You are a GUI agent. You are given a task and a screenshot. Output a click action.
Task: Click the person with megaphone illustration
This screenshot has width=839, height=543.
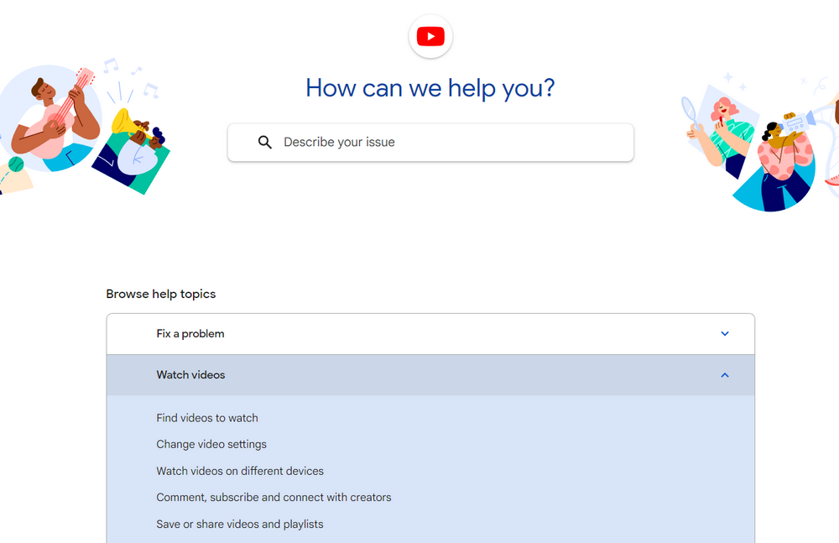point(784,164)
